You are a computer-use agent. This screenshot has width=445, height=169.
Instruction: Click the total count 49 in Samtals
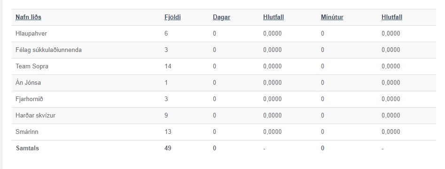[168, 148]
